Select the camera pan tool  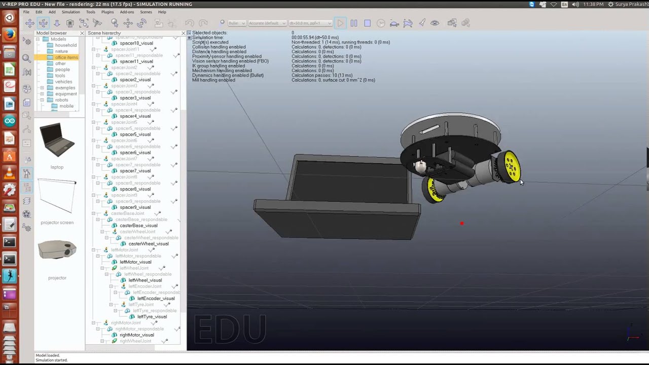(30, 23)
